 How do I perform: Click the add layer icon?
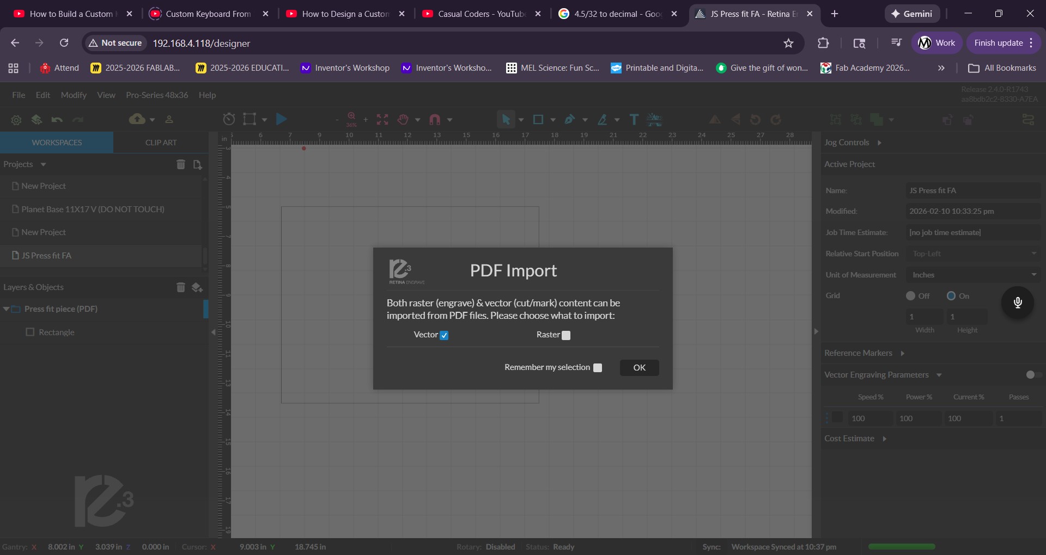pyautogui.click(x=197, y=287)
